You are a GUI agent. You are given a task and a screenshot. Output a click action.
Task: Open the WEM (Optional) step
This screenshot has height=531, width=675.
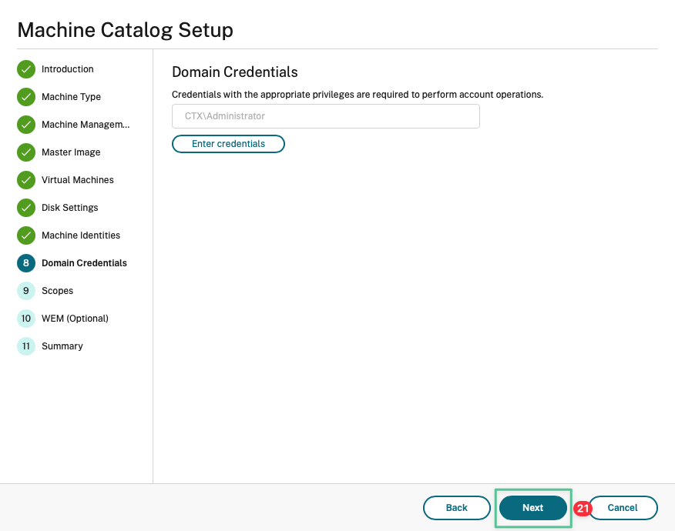pyautogui.click(x=75, y=319)
